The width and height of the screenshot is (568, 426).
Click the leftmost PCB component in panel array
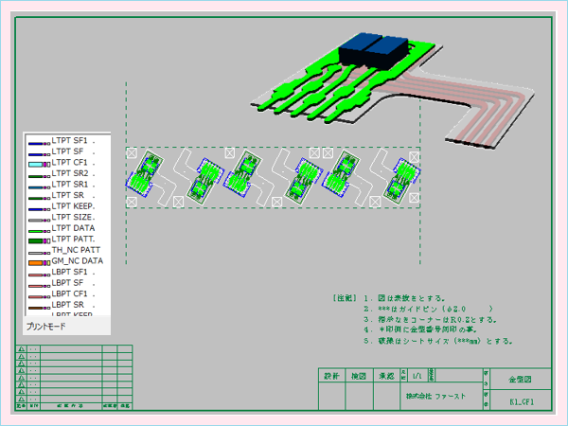point(145,175)
